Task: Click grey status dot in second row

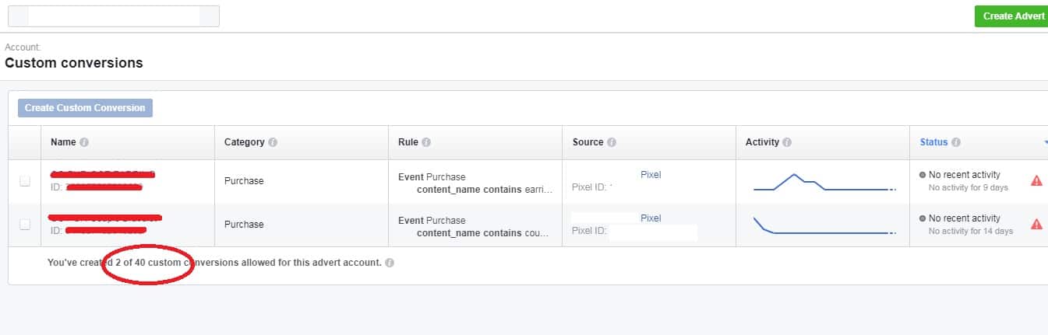Action: click(x=923, y=218)
